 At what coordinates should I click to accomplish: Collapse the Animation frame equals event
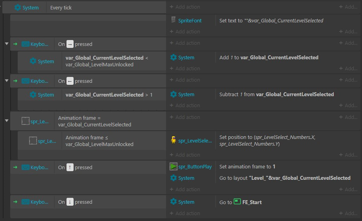[7, 121]
